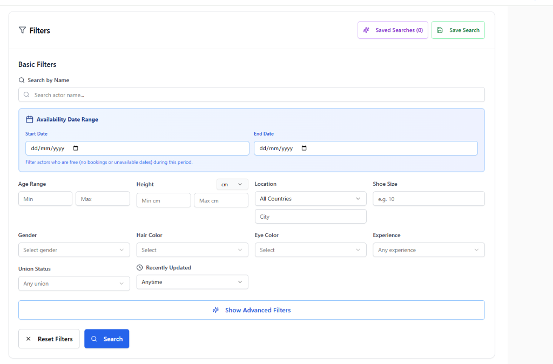
Task: Click the magnifier icon on Search button
Action: tap(94, 339)
